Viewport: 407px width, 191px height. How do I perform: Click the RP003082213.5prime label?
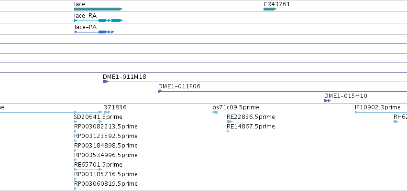[106, 127]
